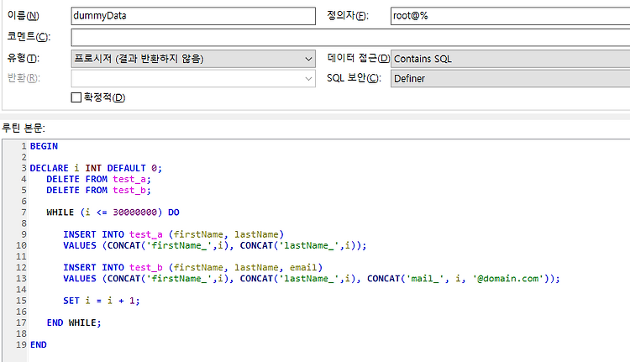
Task: Click the 30000000 value in WHILE condition
Action: 134,212
